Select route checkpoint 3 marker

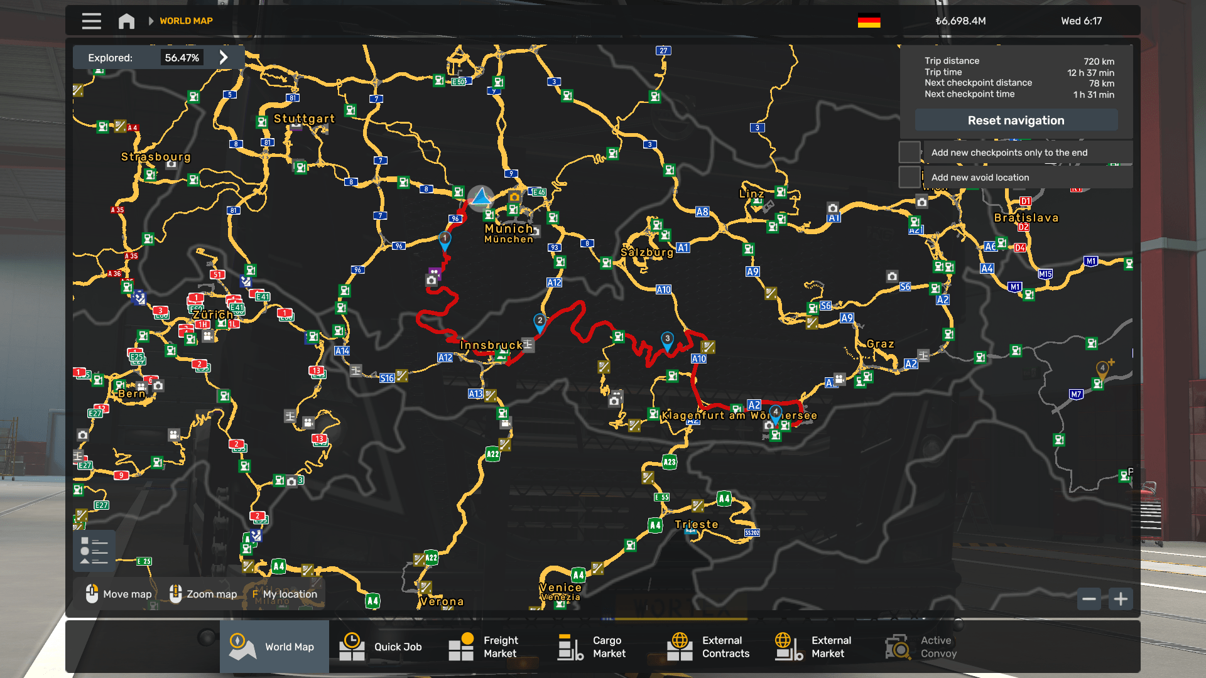click(667, 340)
